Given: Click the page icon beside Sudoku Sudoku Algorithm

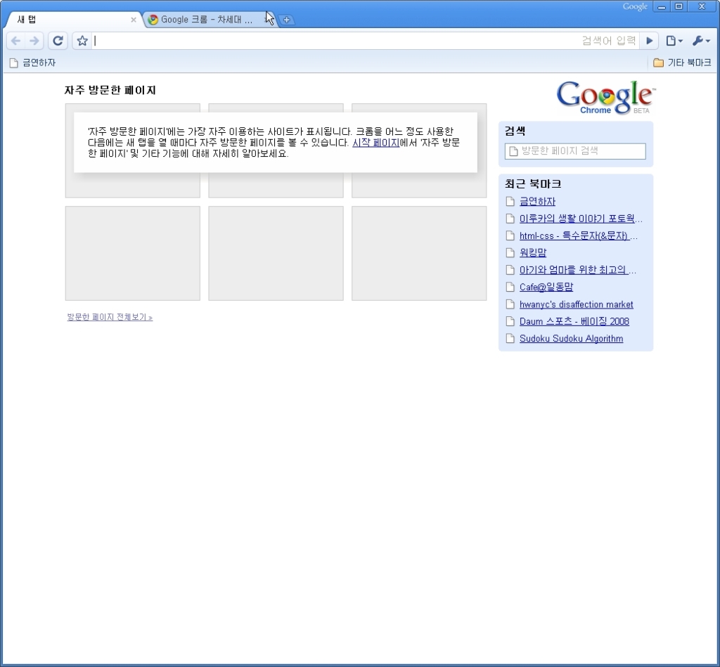Looking at the screenshot, I should pos(510,339).
